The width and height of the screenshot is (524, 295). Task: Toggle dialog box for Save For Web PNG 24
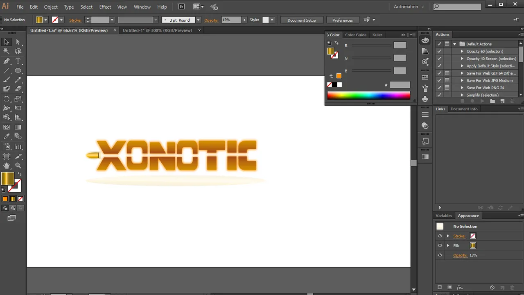click(x=447, y=88)
